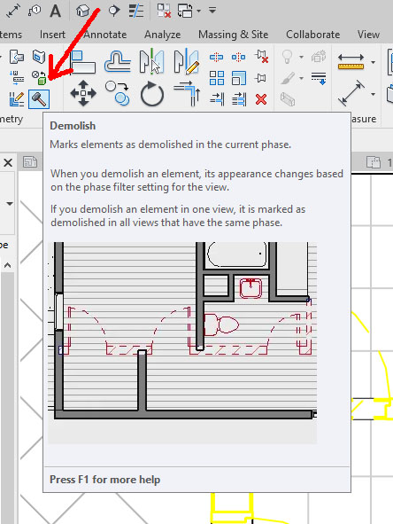This screenshot has height=524, width=393.
Task: Click the Switch Windows icon
Action: click(x=185, y=11)
